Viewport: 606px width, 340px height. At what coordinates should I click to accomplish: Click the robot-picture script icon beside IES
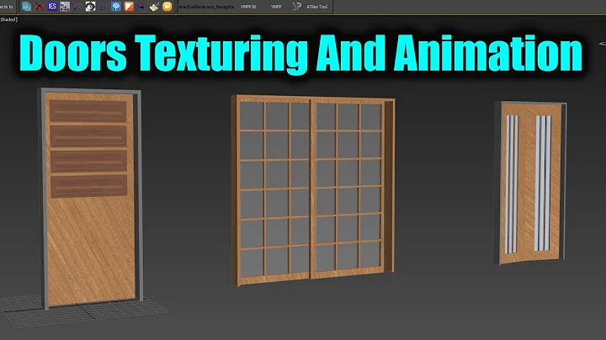pos(65,6)
